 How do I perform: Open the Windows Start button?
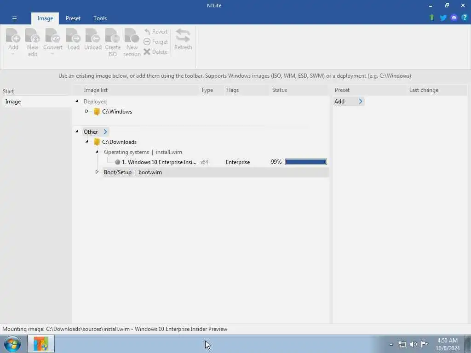pyautogui.click(x=12, y=344)
